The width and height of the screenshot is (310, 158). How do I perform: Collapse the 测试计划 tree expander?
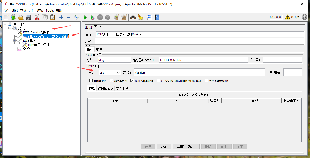[5, 24]
